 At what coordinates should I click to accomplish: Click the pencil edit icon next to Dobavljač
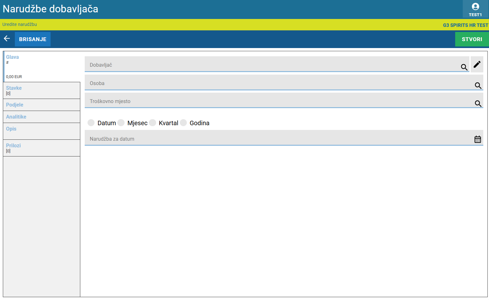click(477, 64)
